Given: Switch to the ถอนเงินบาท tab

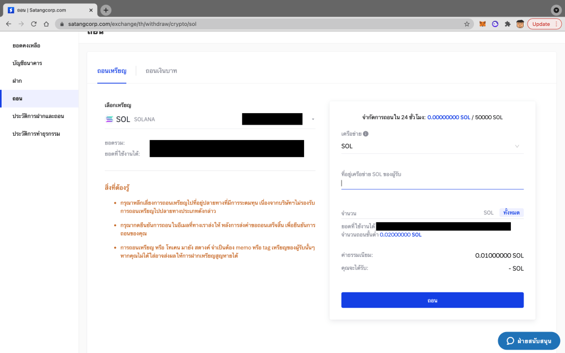Looking at the screenshot, I should (x=161, y=71).
